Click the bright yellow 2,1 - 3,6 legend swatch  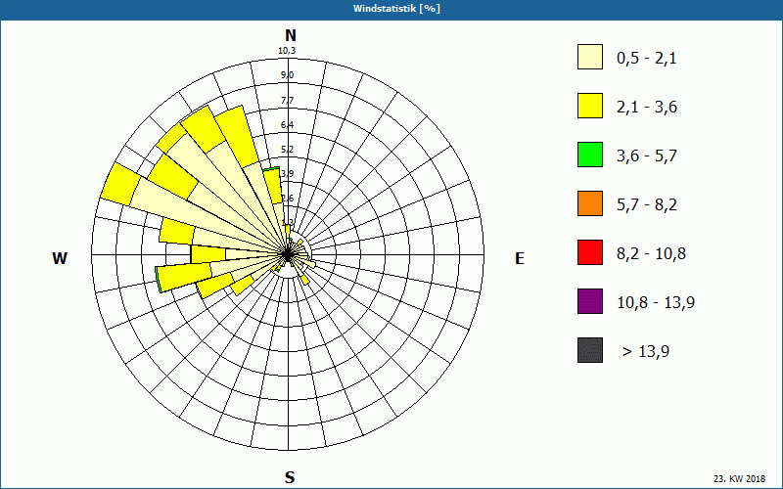[x=590, y=106]
